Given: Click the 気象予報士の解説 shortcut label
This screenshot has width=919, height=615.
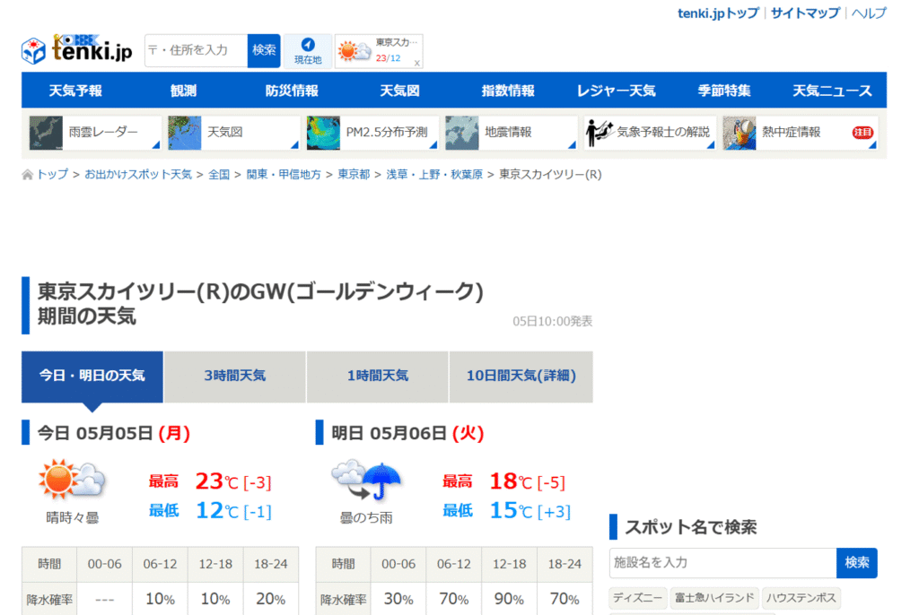Looking at the screenshot, I should coord(663,133).
